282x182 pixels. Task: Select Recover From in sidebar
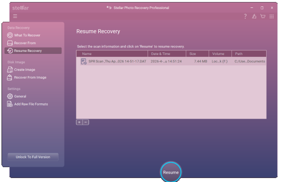(x=33, y=43)
